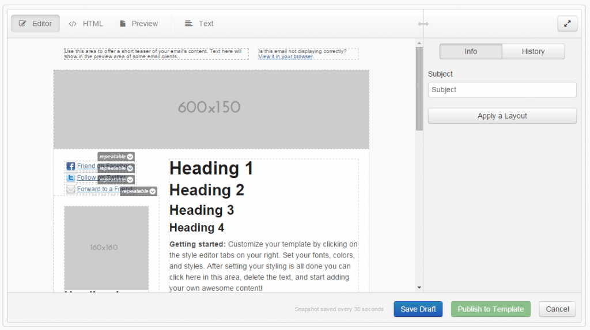
Task: Open repeatable dropdown beside Forward to a Friend
Action: (x=138, y=191)
